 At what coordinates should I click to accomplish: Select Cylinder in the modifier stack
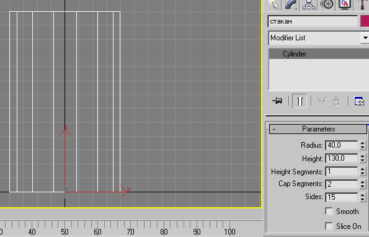click(319, 54)
